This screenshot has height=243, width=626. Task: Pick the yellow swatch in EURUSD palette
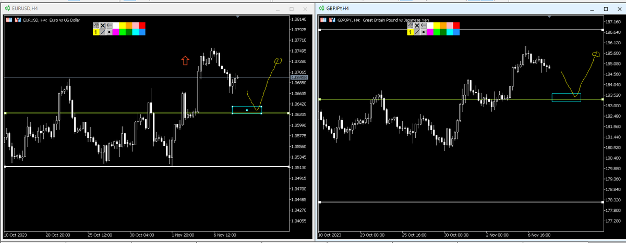pyautogui.click(x=122, y=25)
